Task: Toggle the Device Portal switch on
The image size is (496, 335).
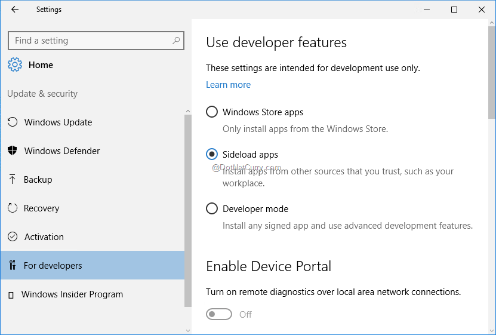Action: click(x=219, y=314)
